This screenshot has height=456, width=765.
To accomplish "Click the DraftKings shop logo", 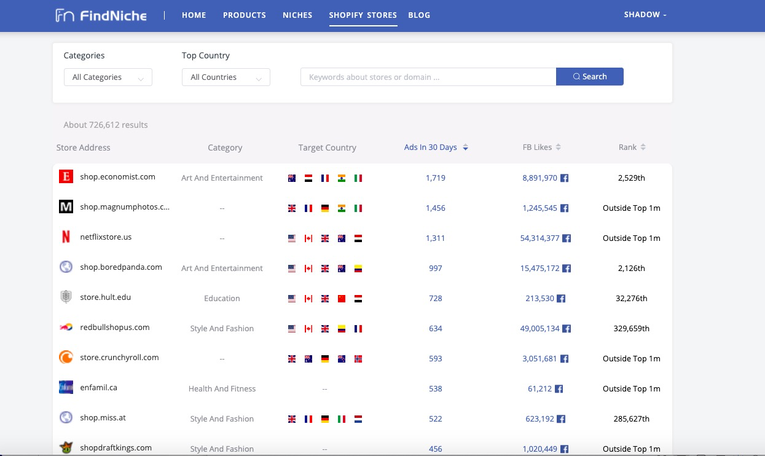I will [x=66, y=448].
